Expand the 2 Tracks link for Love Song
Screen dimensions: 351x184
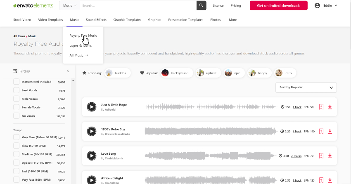(x=296, y=156)
